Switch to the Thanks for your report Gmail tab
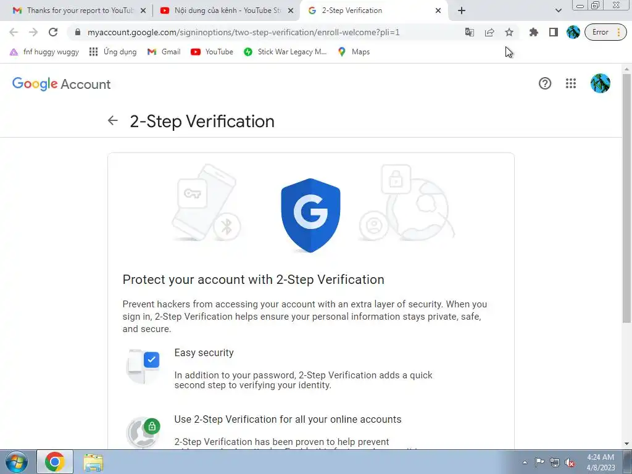 pyautogui.click(x=80, y=10)
